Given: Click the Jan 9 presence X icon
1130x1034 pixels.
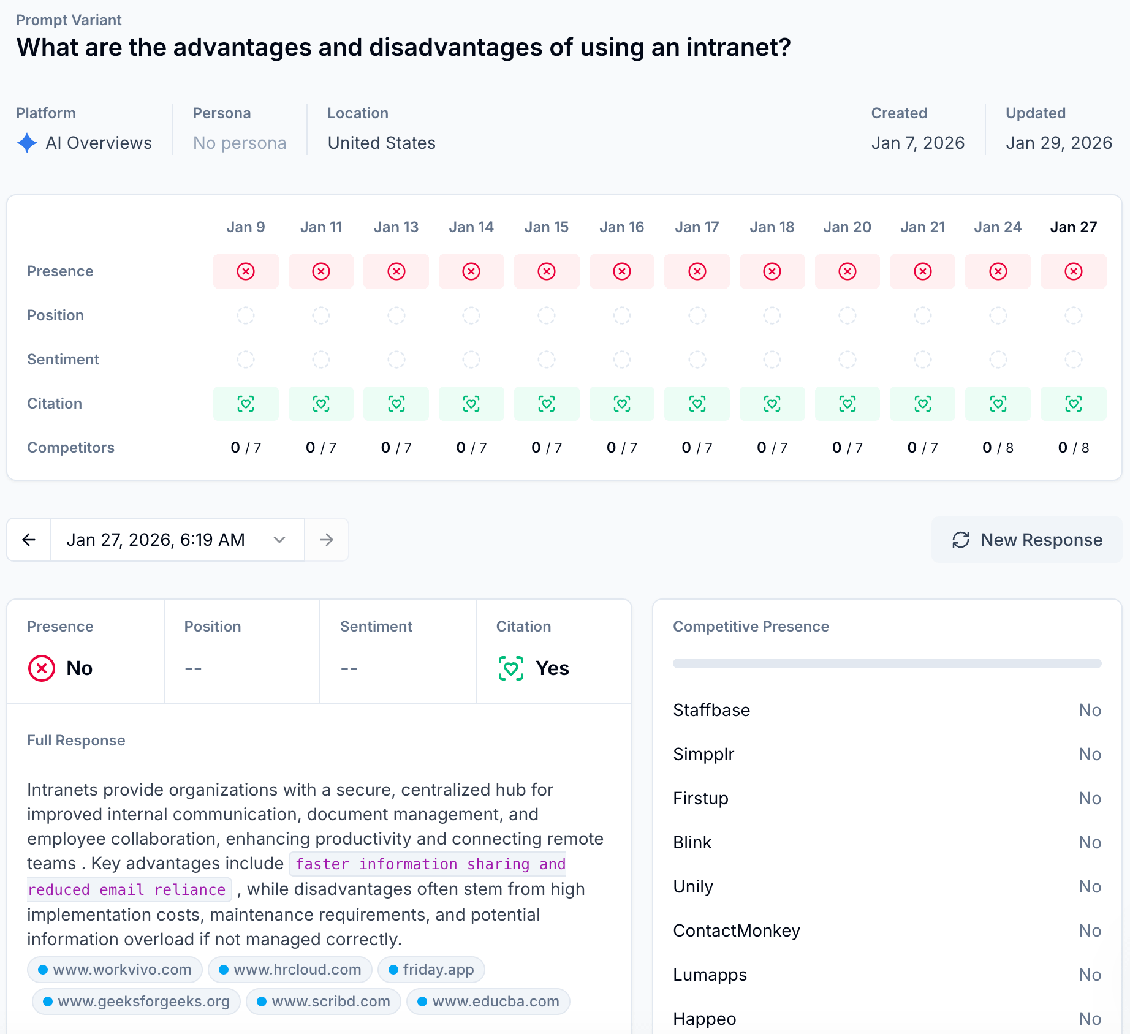Looking at the screenshot, I should pos(246,271).
